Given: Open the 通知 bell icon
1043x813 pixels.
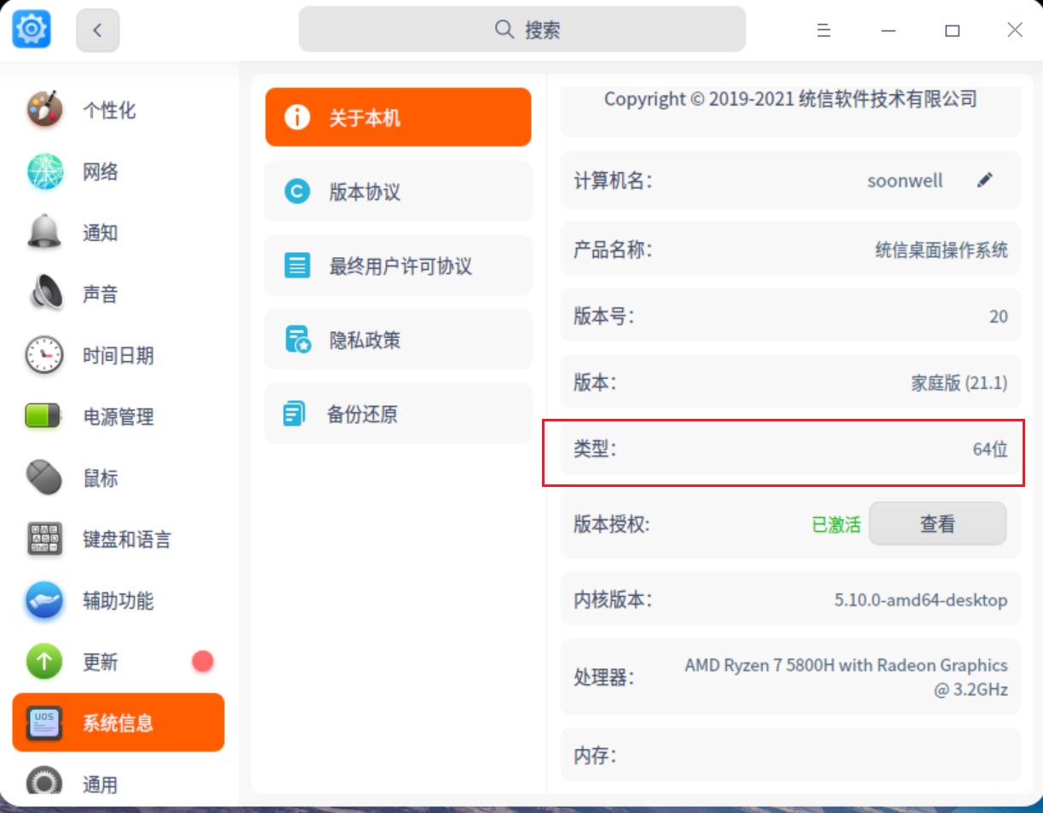Looking at the screenshot, I should pyautogui.click(x=44, y=232).
